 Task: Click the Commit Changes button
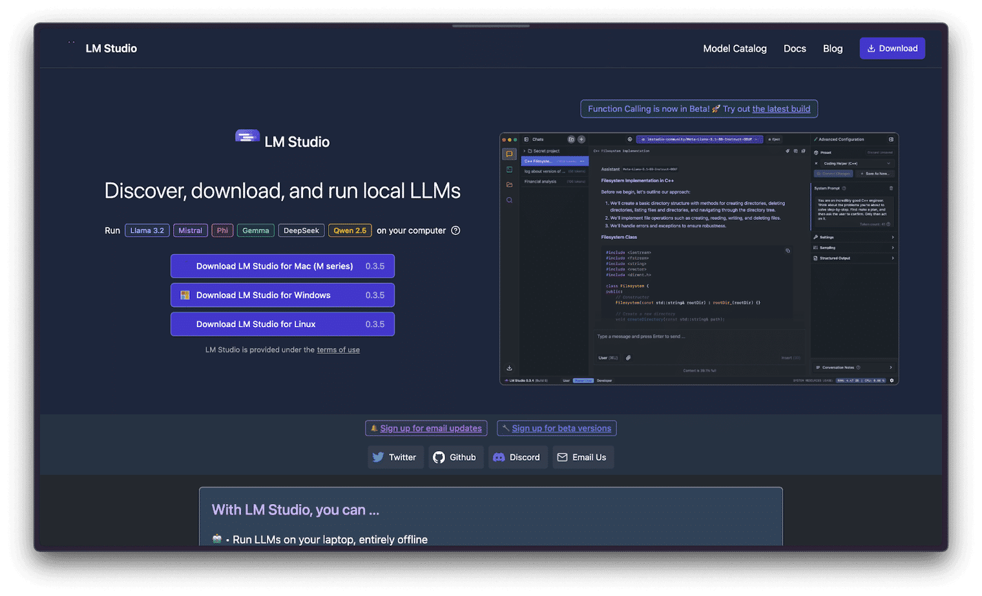[x=833, y=174]
